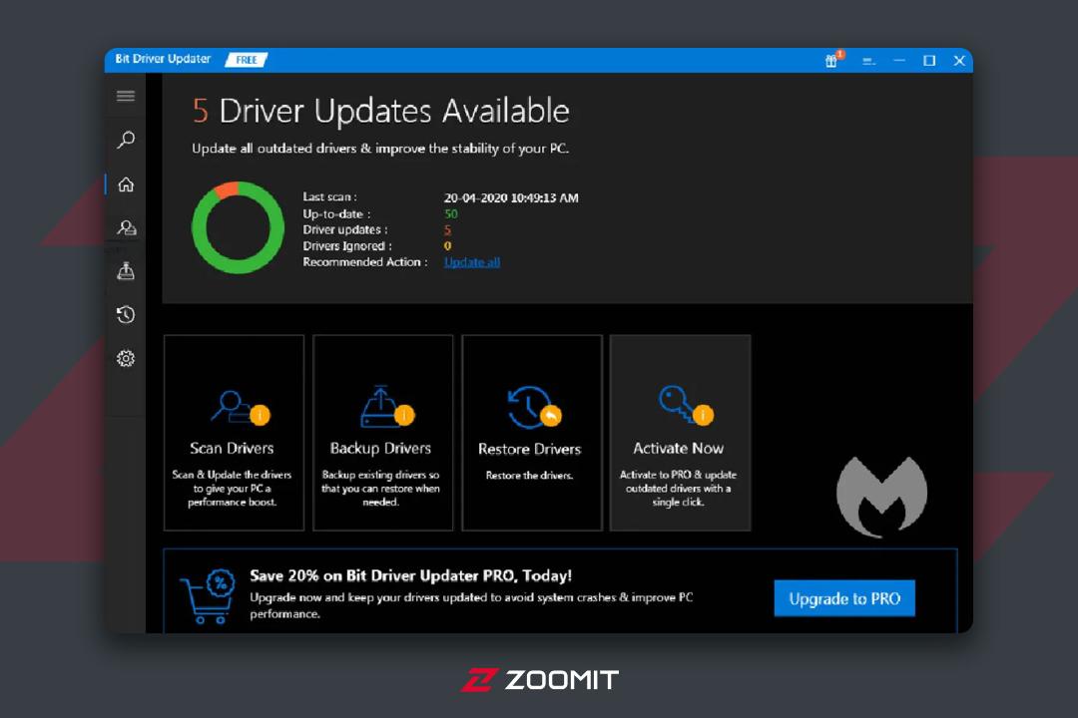Click the Up-to-date value '50'
The image size is (1078, 718).
(x=451, y=213)
